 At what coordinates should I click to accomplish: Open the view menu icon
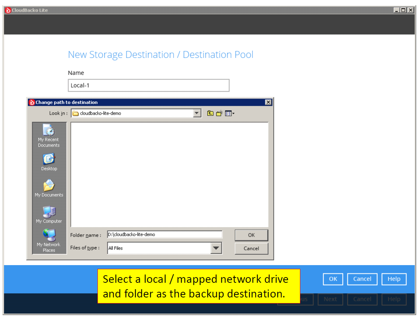[230, 114]
